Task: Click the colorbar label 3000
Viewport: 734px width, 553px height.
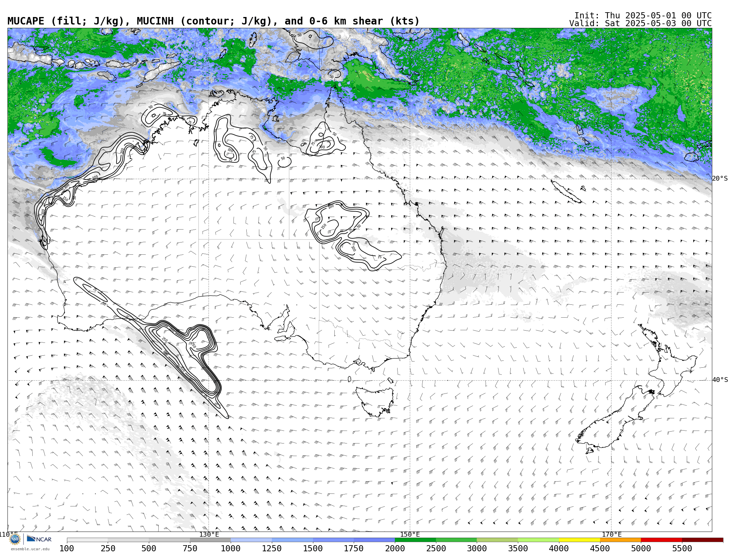Action: (x=477, y=549)
